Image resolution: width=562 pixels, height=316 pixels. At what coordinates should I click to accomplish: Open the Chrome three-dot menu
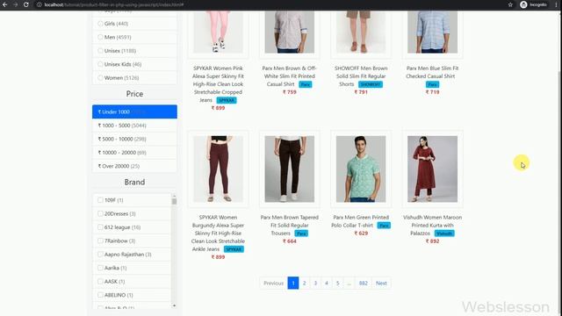coord(556,4)
